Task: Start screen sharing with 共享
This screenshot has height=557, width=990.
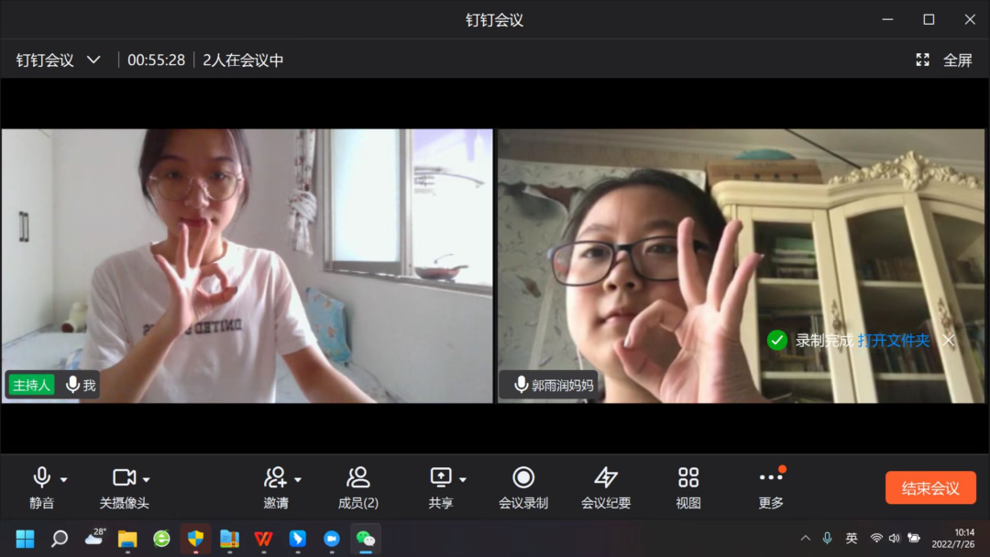Action: 441,487
